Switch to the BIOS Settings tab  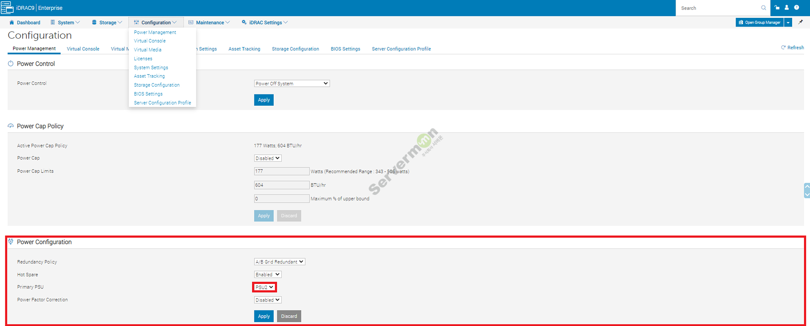pyautogui.click(x=345, y=49)
